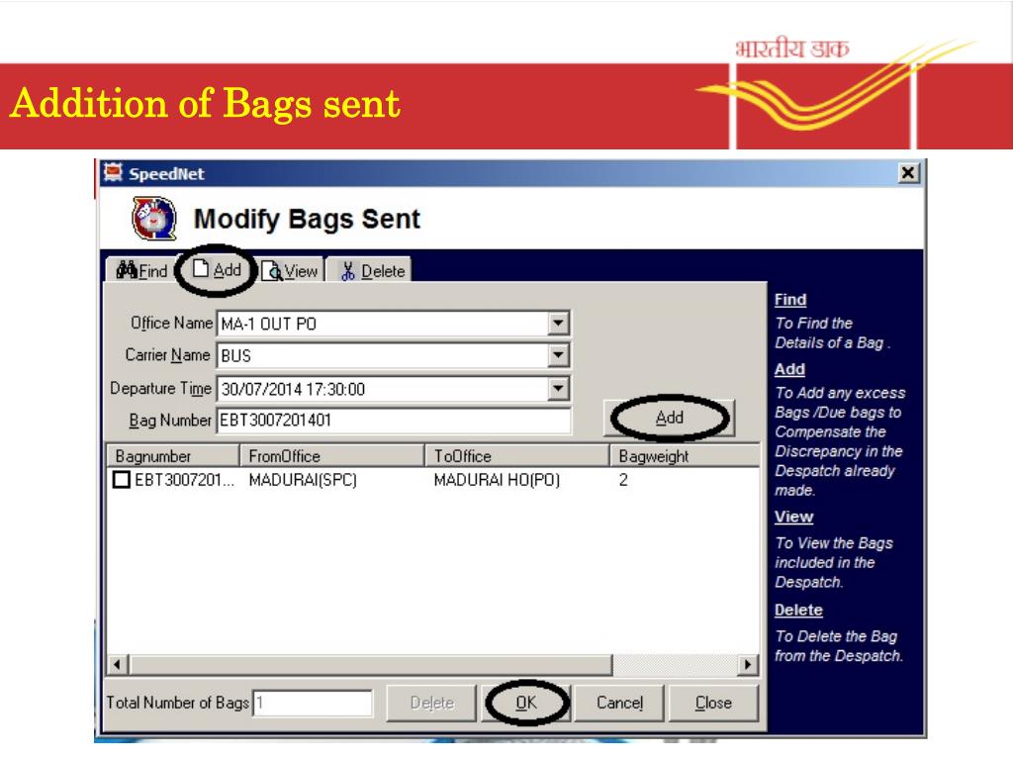Click the horizontal scrollbar left arrow

tap(117, 664)
